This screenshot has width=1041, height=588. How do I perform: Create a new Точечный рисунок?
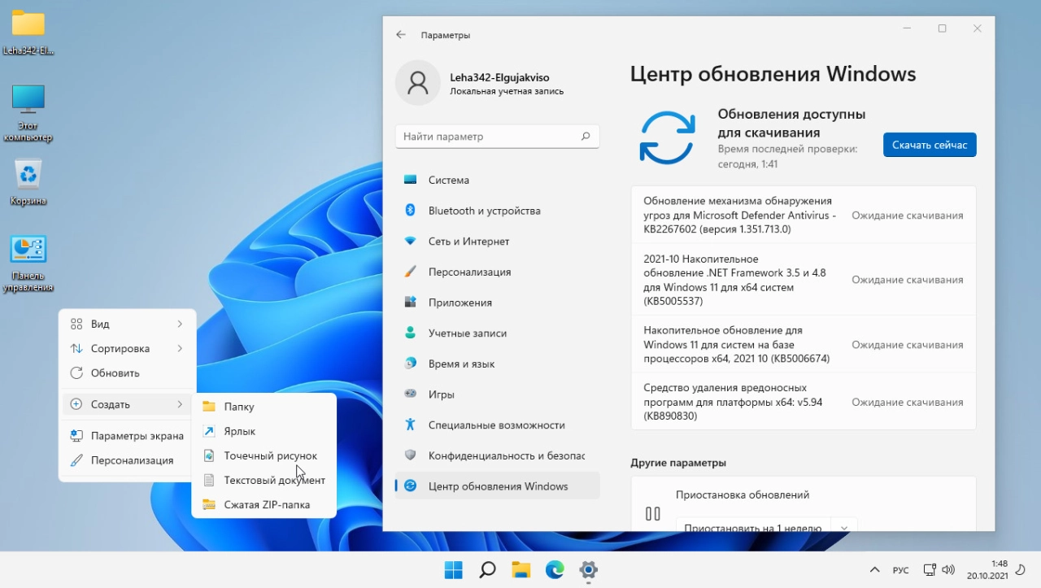[x=264, y=455]
